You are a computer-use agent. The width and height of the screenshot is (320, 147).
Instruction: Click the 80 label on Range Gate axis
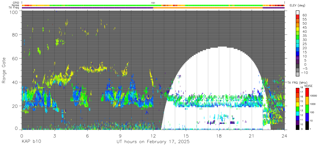click(x=15, y=35)
